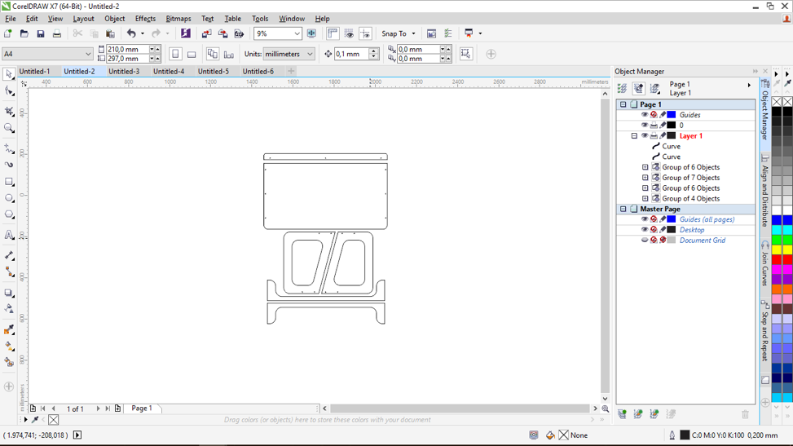
Task: Switch to the Untitled-4 document tab
Action: coord(169,72)
